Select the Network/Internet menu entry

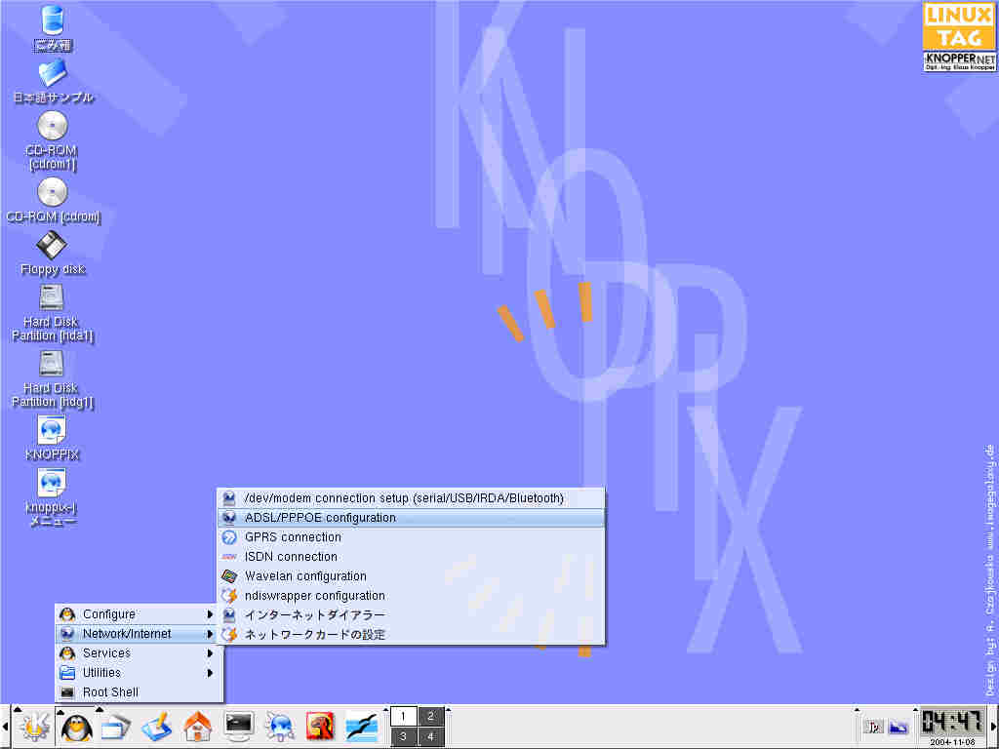point(137,634)
